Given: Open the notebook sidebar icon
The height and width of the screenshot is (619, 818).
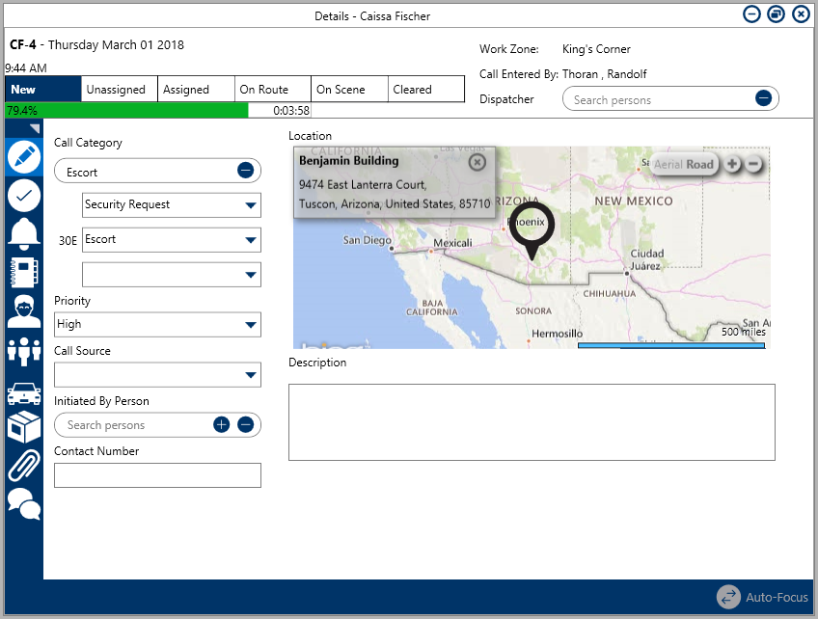Looking at the screenshot, I should pyautogui.click(x=24, y=272).
